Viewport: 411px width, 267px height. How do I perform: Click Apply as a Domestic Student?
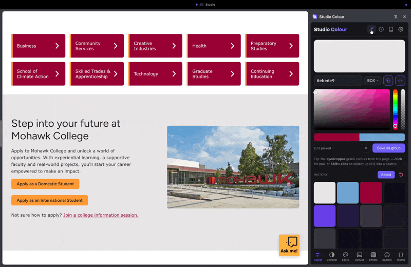click(x=45, y=184)
